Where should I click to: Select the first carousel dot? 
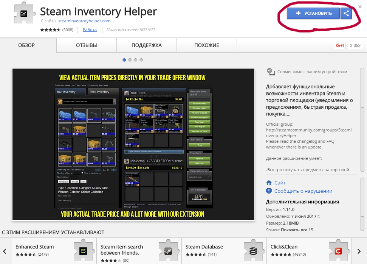click(x=124, y=60)
